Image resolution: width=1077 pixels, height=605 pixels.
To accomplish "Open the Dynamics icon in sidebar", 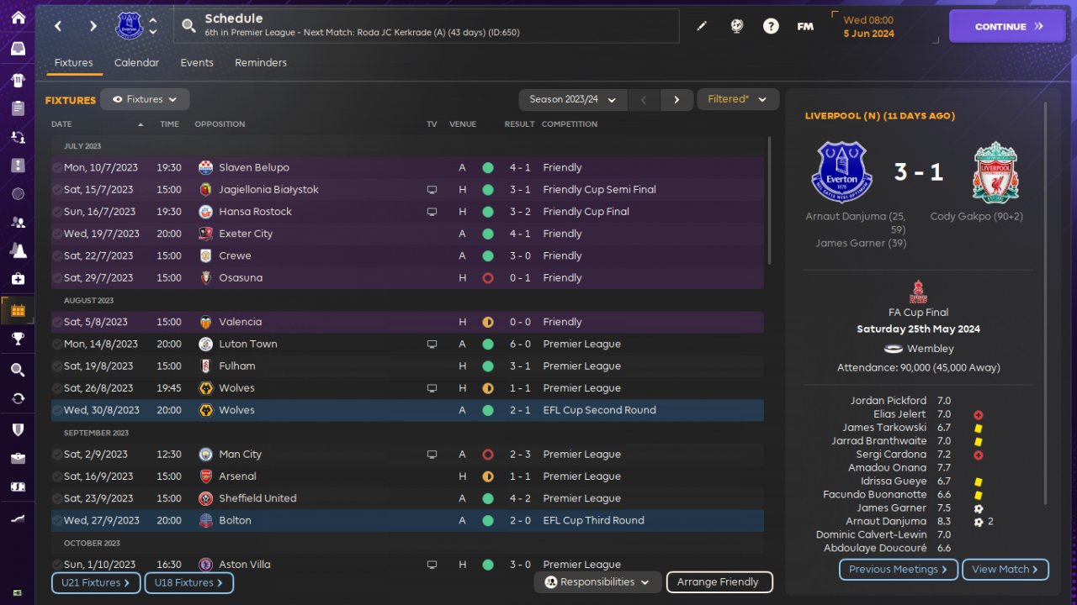I will [18, 137].
